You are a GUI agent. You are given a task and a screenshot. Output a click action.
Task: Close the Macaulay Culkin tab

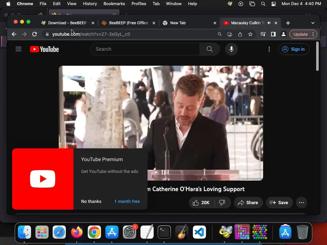[276, 23]
